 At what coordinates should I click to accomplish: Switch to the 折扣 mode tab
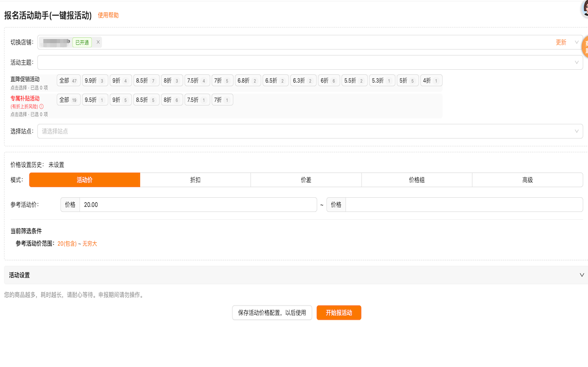tap(195, 180)
